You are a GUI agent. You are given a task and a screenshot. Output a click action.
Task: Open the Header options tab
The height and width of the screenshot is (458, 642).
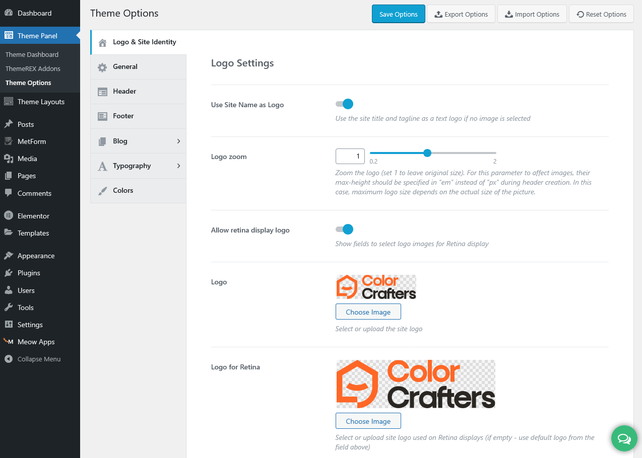pyautogui.click(x=139, y=92)
